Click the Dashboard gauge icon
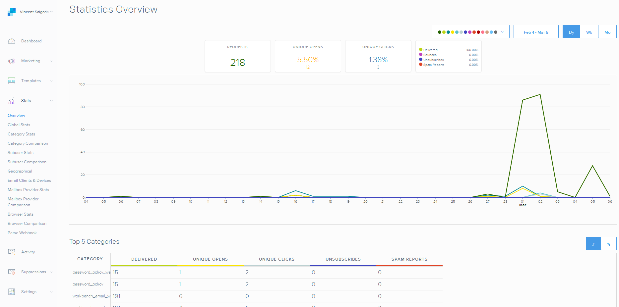This screenshot has width=619, height=307. [x=12, y=41]
